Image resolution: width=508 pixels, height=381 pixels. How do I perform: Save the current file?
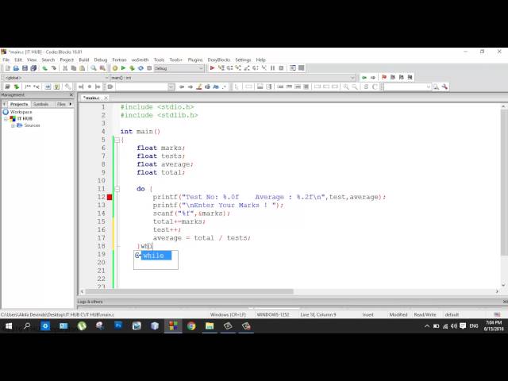[25, 68]
